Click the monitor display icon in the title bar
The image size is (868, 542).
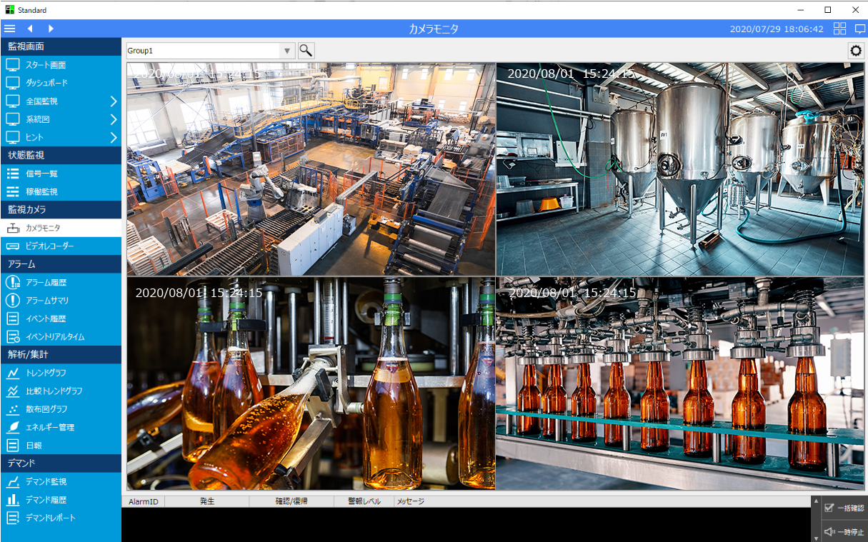[859, 29]
